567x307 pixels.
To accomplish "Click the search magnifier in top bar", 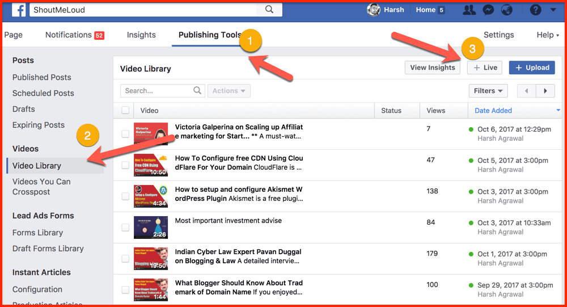I will [269, 10].
